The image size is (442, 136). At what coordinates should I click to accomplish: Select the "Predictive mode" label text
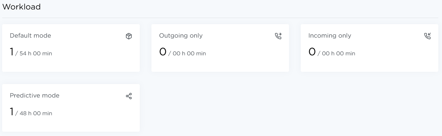pos(35,96)
